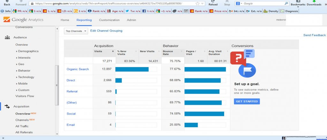Expand Geo in sidebar
327x140 pixels.
(x=20, y=64)
